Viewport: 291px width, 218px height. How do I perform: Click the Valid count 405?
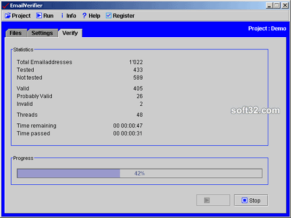pyautogui.click(x=138, y=88)
